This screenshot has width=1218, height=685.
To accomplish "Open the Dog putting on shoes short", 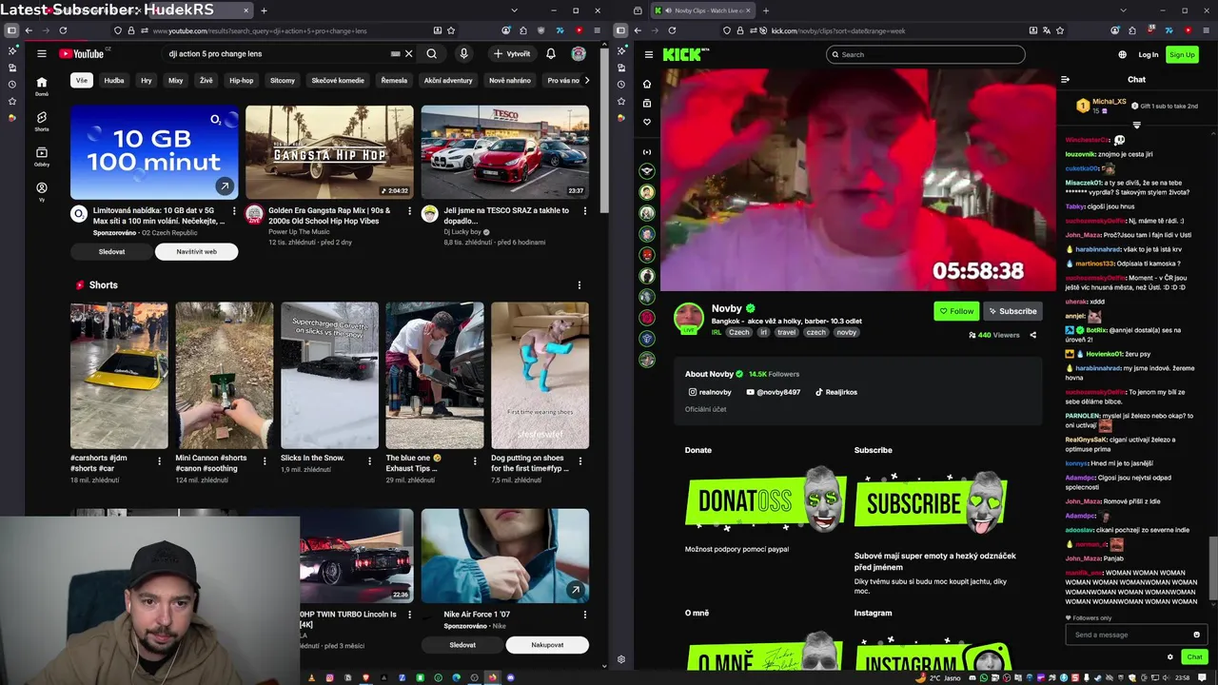I will pyautogui.click(x=540, y=375).
